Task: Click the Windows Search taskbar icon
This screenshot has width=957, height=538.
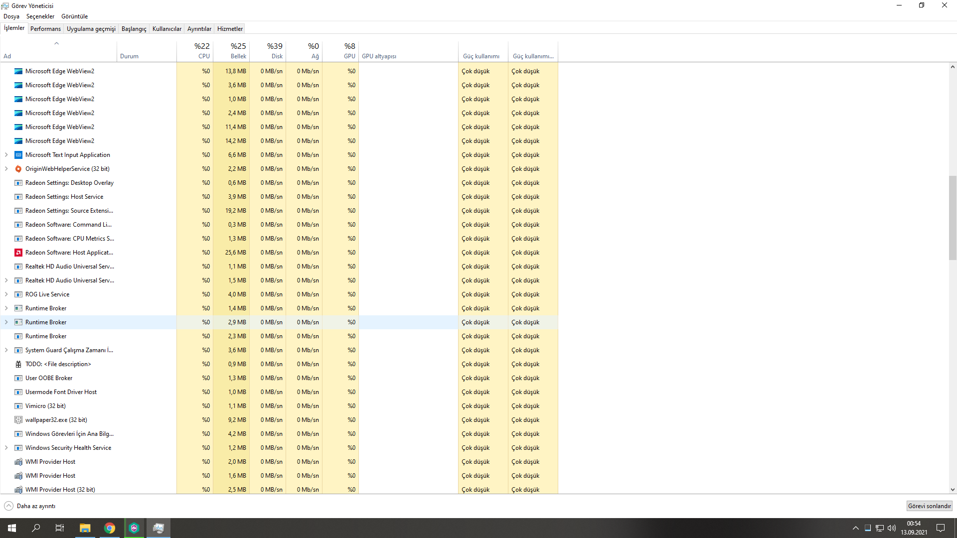Action: (x=36, y=528)
